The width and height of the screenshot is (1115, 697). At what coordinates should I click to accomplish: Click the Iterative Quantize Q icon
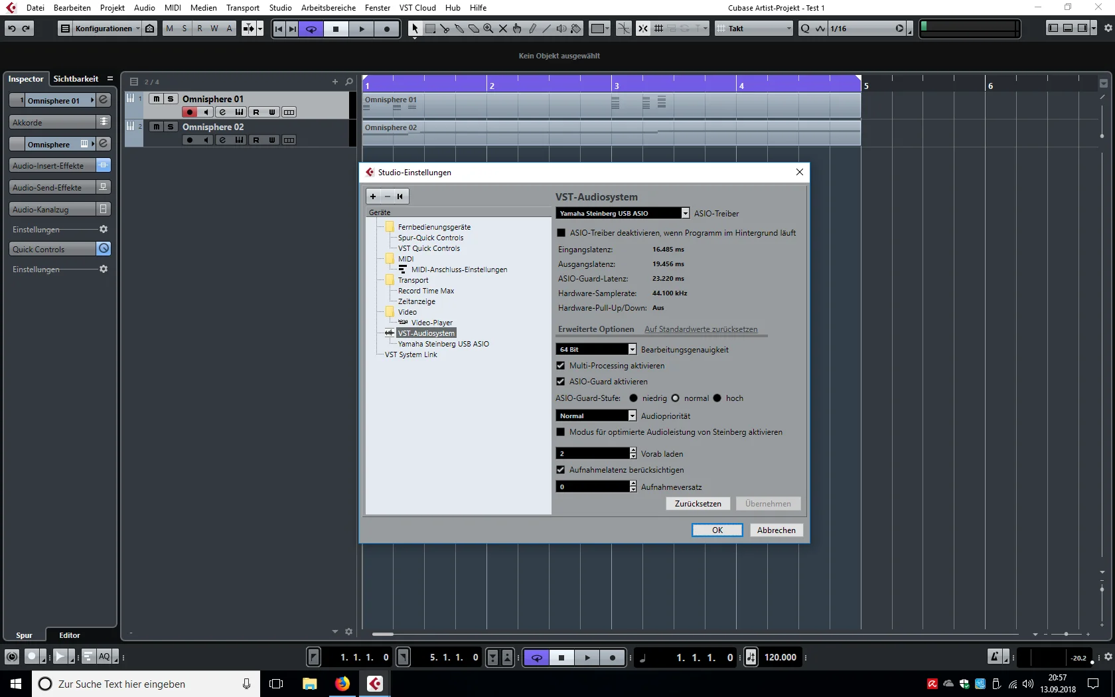[805, 29]
